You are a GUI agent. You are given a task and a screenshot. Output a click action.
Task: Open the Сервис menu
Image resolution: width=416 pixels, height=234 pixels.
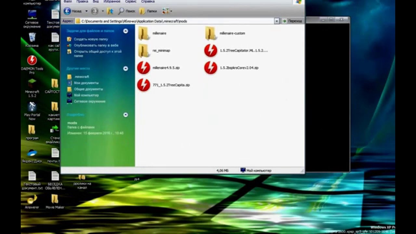(x=131, y=2)
